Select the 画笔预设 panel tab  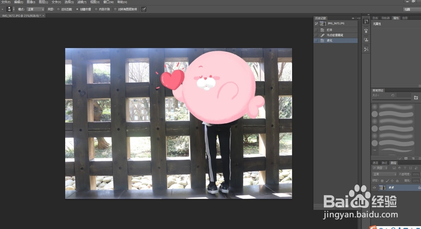pyautogui.click(x=378, y=90)
